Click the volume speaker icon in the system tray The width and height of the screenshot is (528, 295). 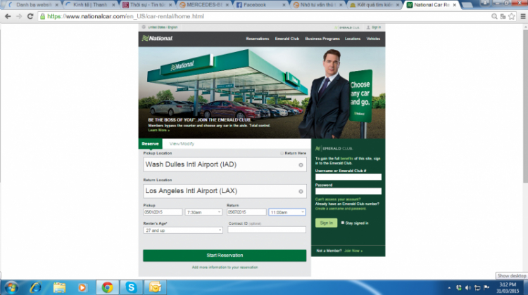pyautogui.click(x=468, y=288)
